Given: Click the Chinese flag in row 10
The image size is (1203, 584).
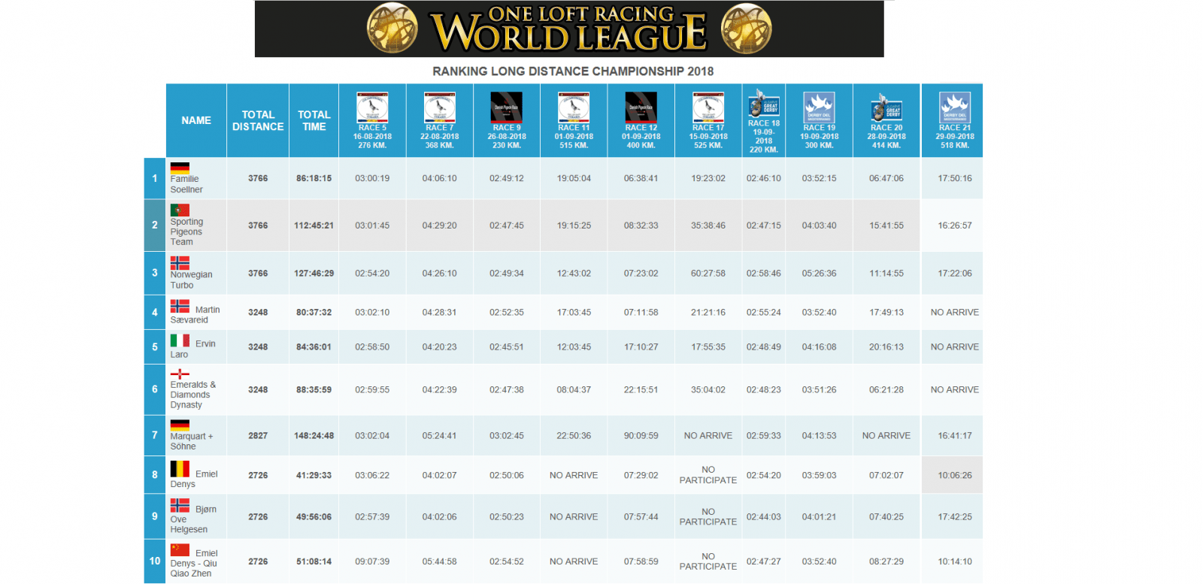Looking at the screenshot, I should tap(180, 550).
